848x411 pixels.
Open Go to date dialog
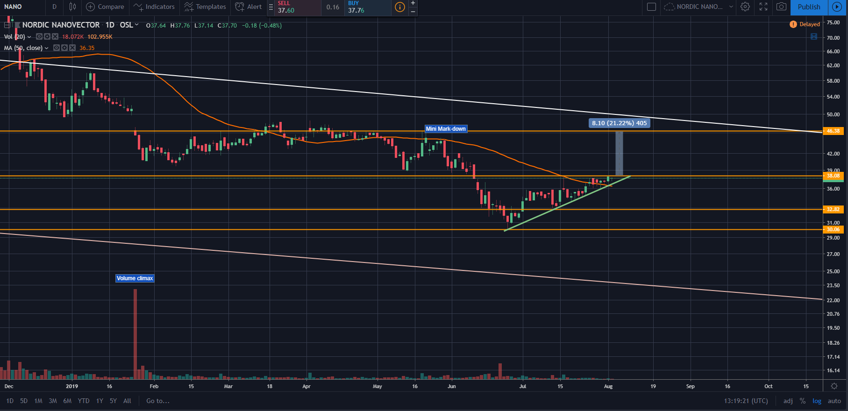point(158,401)
